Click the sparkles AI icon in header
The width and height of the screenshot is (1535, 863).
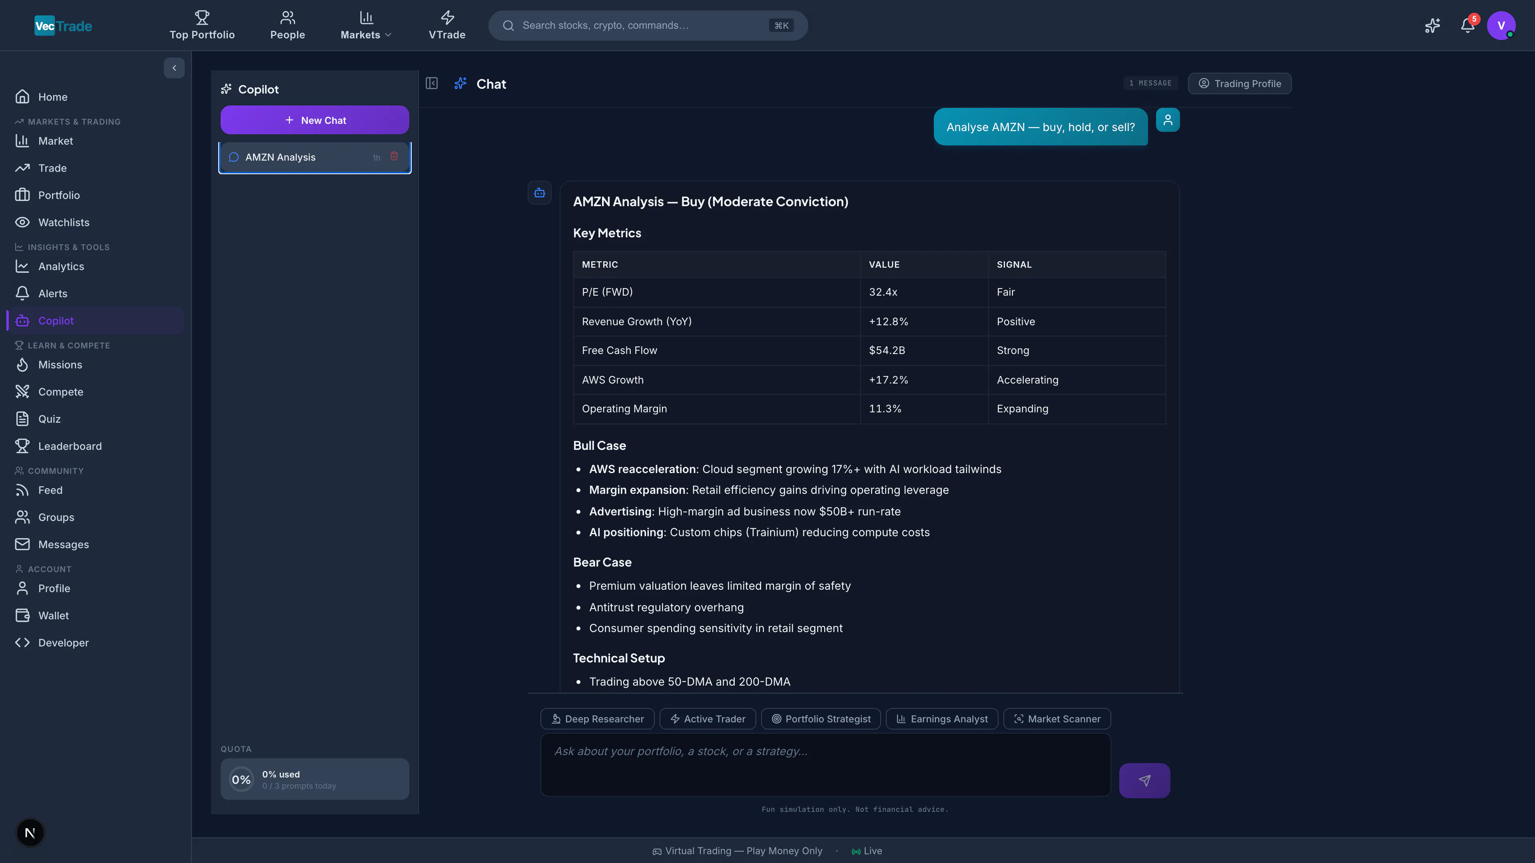1433,26
